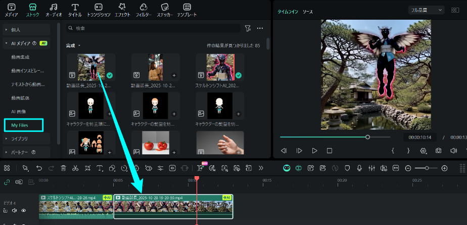Select the first 動画延長 winged figure thumbnail
Screen dimensions: 467x225
91,67
